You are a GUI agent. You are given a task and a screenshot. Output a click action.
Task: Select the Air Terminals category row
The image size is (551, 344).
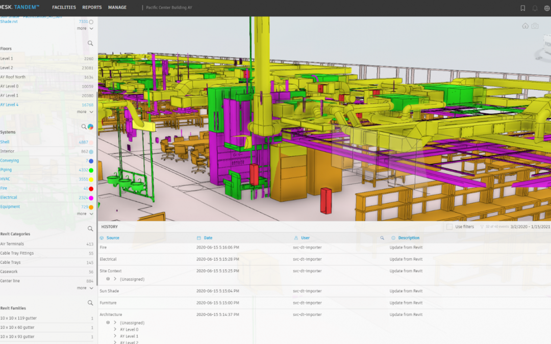click(x=47, y=244)
